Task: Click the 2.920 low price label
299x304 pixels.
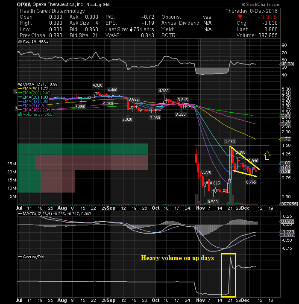Action: 127,120
